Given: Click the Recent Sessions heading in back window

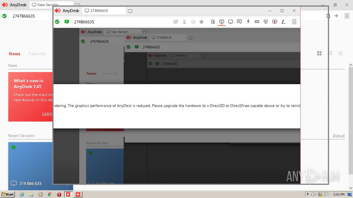Looking at the screenshot, I should 22,136.
